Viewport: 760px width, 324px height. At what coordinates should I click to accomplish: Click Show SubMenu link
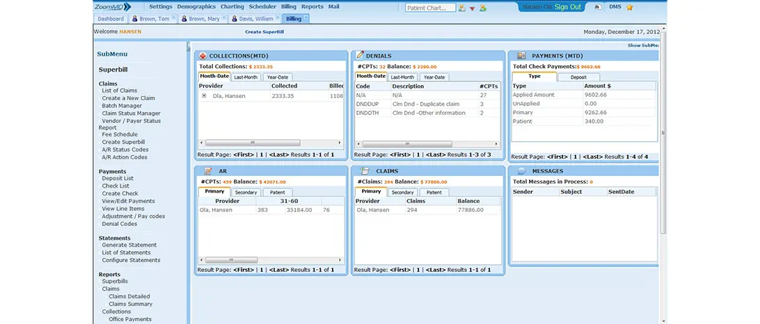point(643,45)
